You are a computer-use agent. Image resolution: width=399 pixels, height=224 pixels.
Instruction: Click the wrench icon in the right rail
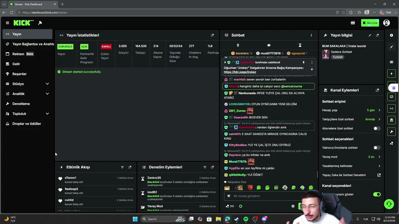coord(392,132)
